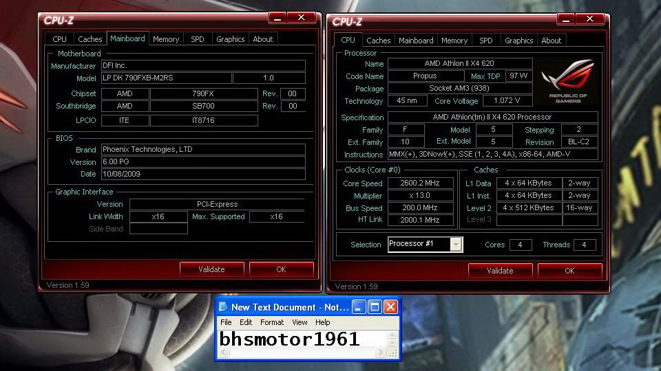Open Notepad View menu
Viewport: 661px width, 371px height.
click(x=300, y=322)
